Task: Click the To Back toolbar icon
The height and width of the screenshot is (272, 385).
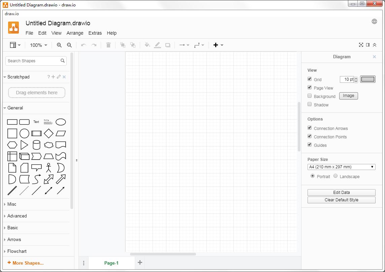Action: (x=133, y=45)
